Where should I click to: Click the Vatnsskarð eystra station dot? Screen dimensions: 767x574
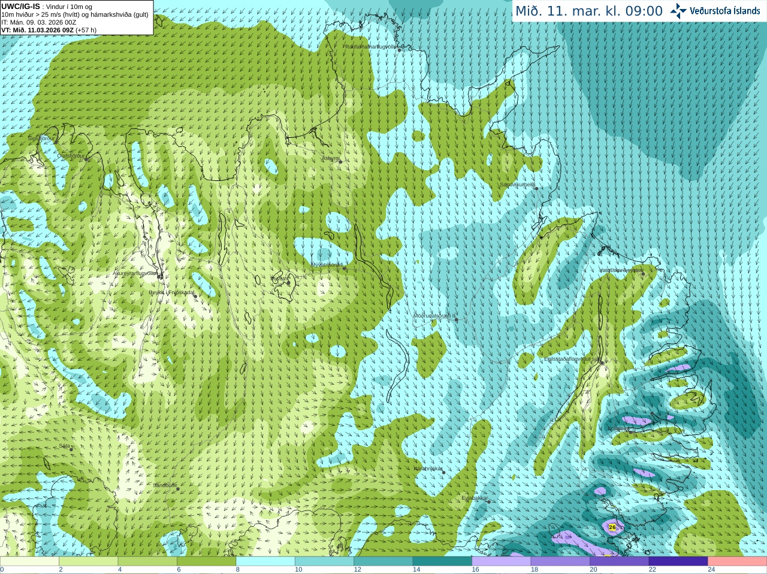click(644, 274)
